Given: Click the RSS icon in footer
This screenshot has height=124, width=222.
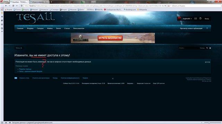Looking at the screenshot, I should [x=16, y=78].
